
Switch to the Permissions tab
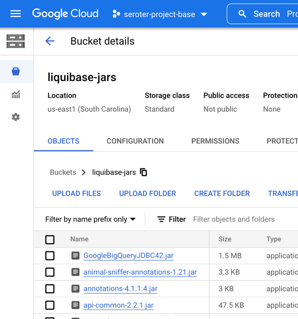(x=215, y=141)
